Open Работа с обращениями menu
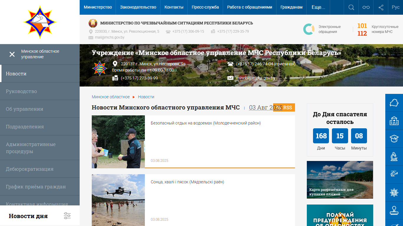Viewport: 403px width, 226px height. 250,7
